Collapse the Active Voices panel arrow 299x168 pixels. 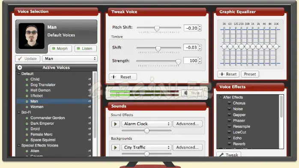[x=20, y=68]
